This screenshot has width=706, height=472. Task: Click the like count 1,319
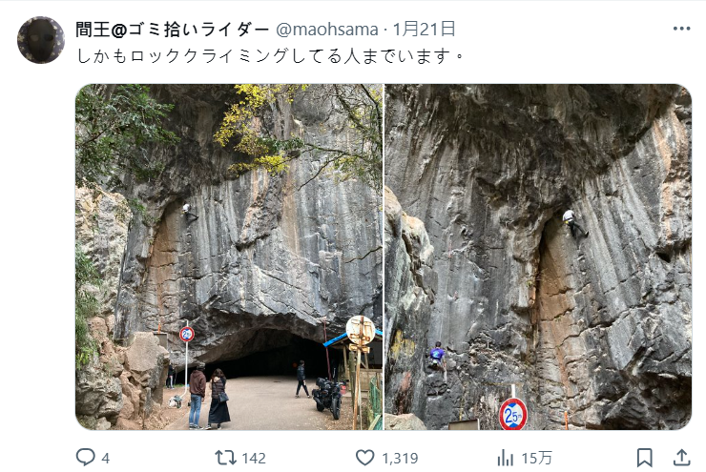point(400,458)
